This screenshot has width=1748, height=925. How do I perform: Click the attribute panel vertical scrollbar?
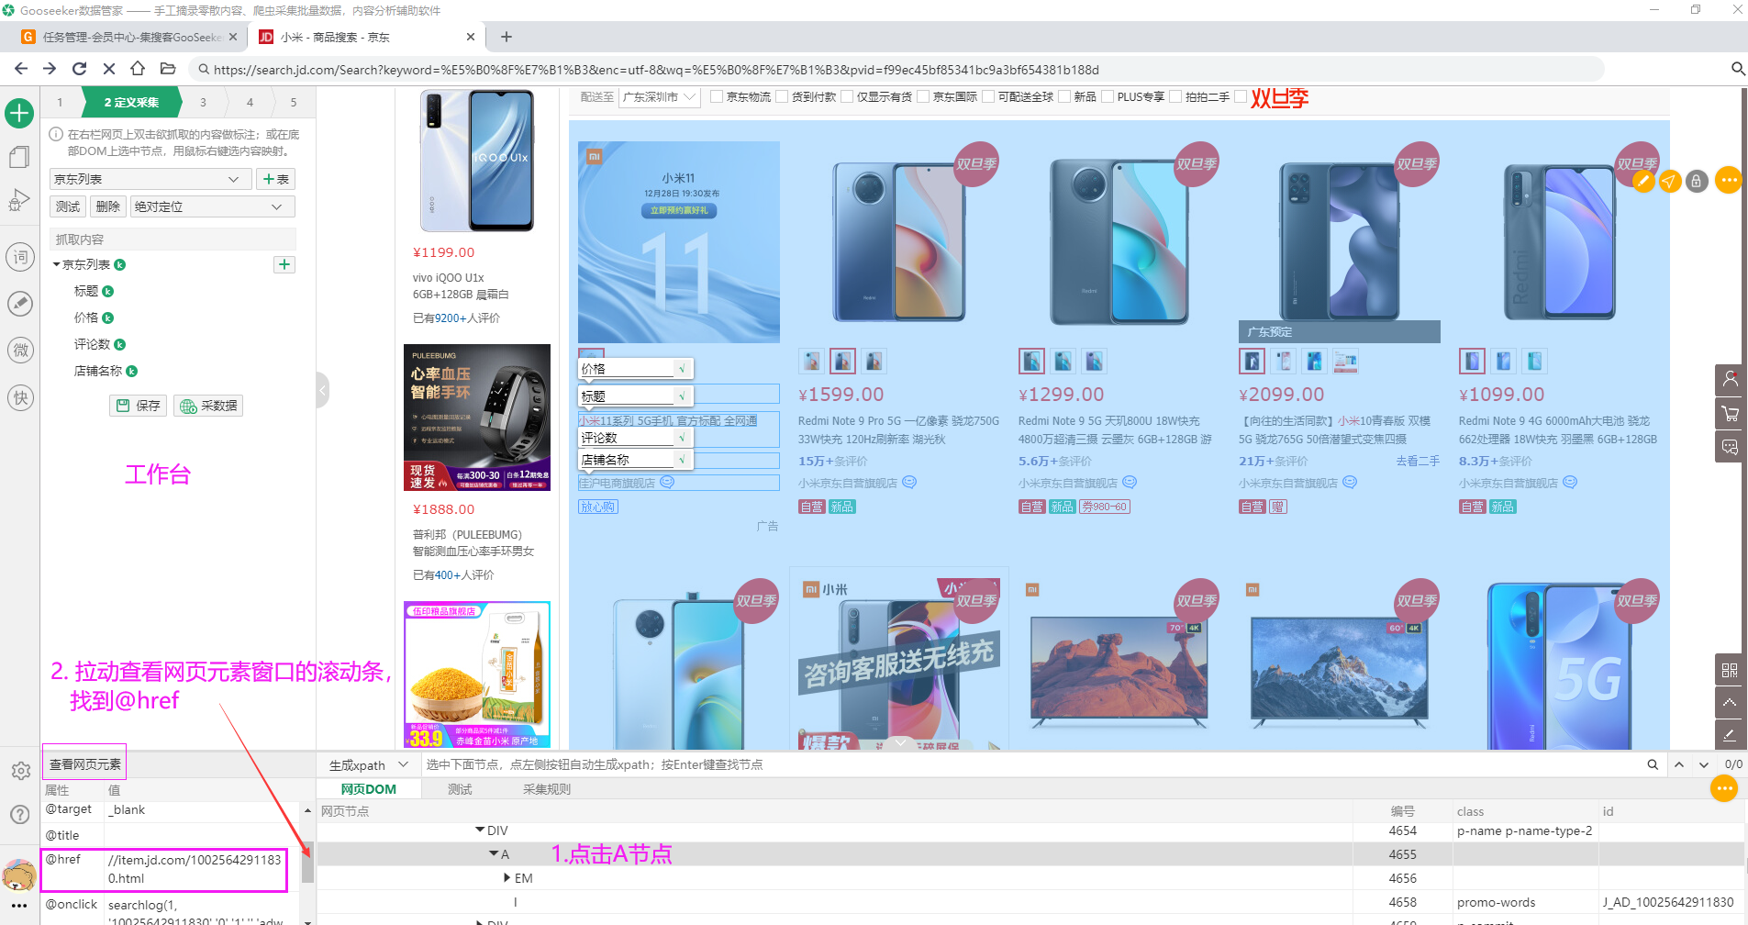(x=308, y=863)
